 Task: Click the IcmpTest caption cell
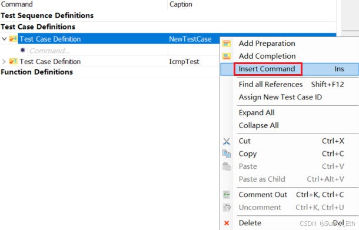tap(184, 61)
